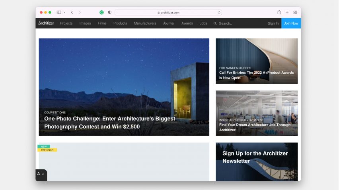
Task: Click the NEW green tag
Action: click(44, 146)
